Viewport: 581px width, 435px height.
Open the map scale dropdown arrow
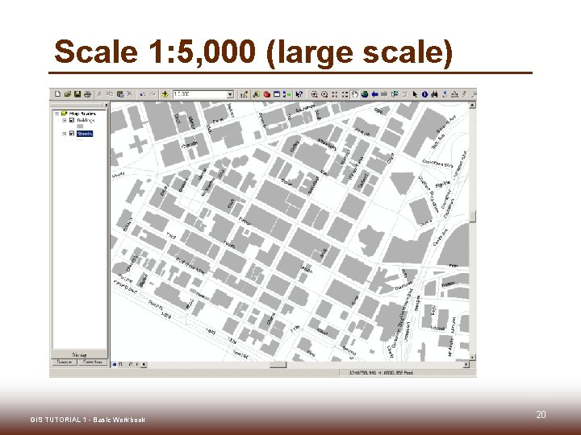(230, 95)
